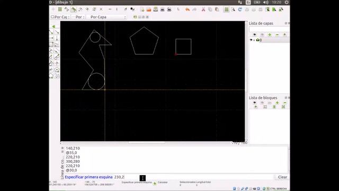Select rectangle tool
This screenshot has width=339, height=191.
pos(51,45)
